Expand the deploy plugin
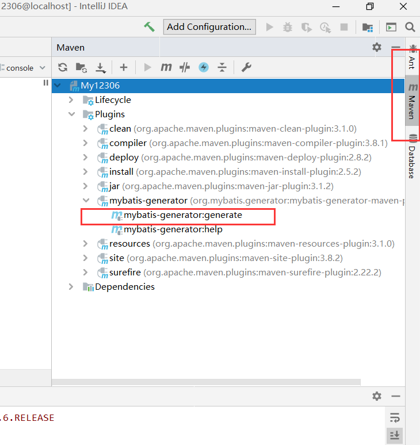The width and height of the screenshot is (420, 445). (86, 157)
